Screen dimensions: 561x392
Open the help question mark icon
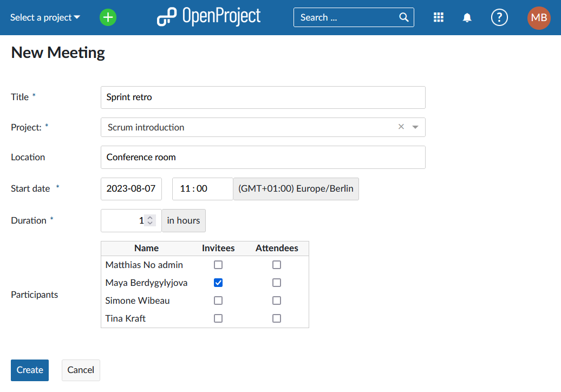[499, 17]
